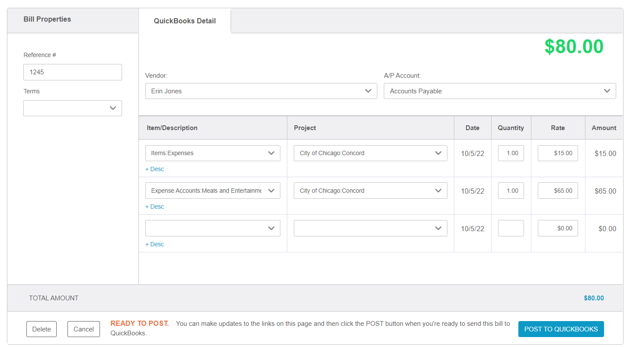Switch to the QuickBooks Detail tab
630x347 pixels.
tap(185, 21)
